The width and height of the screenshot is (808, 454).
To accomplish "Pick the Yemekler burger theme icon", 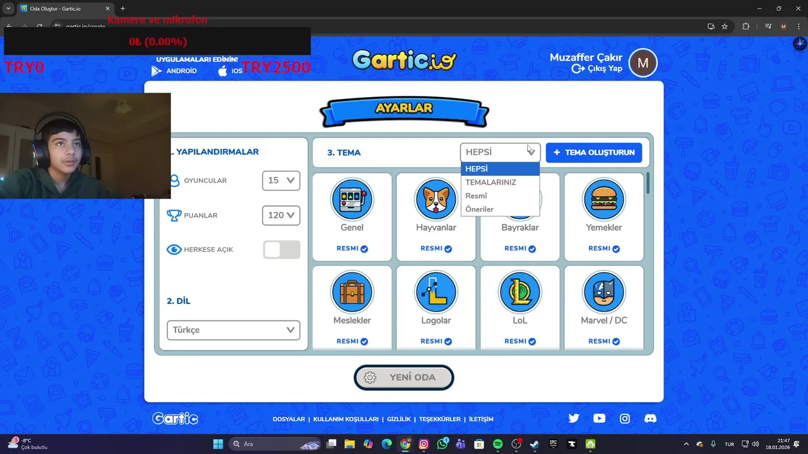I will pyautogui.click(x=604, y=199).
